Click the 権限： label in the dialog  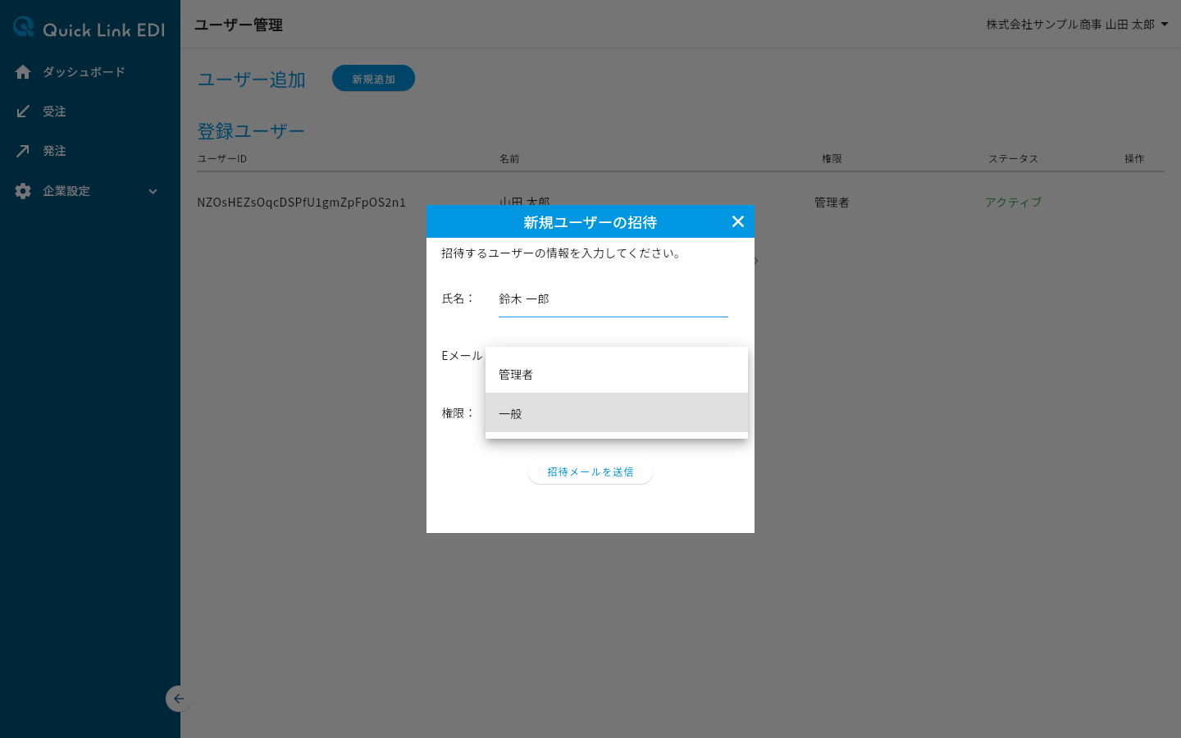click(458, 413)
